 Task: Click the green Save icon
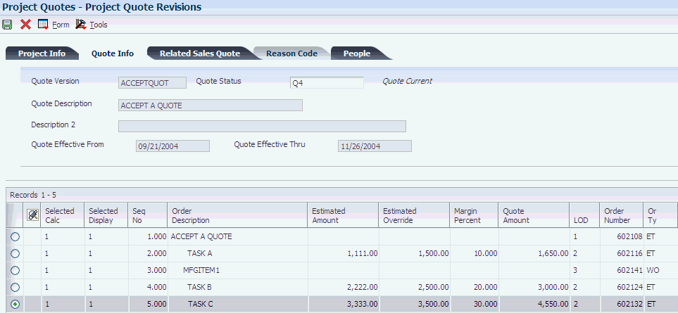(8, 25)
